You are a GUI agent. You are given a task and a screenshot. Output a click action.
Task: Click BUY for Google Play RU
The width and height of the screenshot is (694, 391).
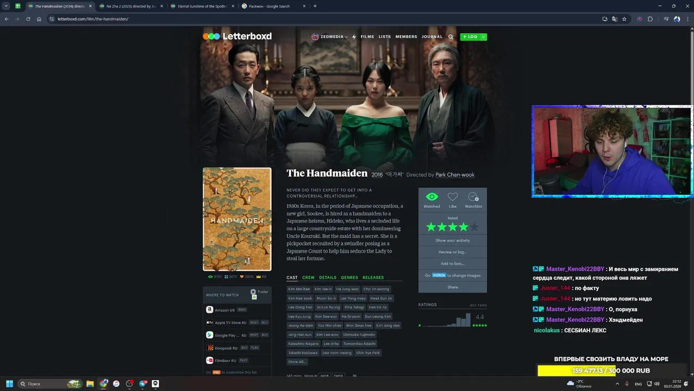click(x=265, y=335)
